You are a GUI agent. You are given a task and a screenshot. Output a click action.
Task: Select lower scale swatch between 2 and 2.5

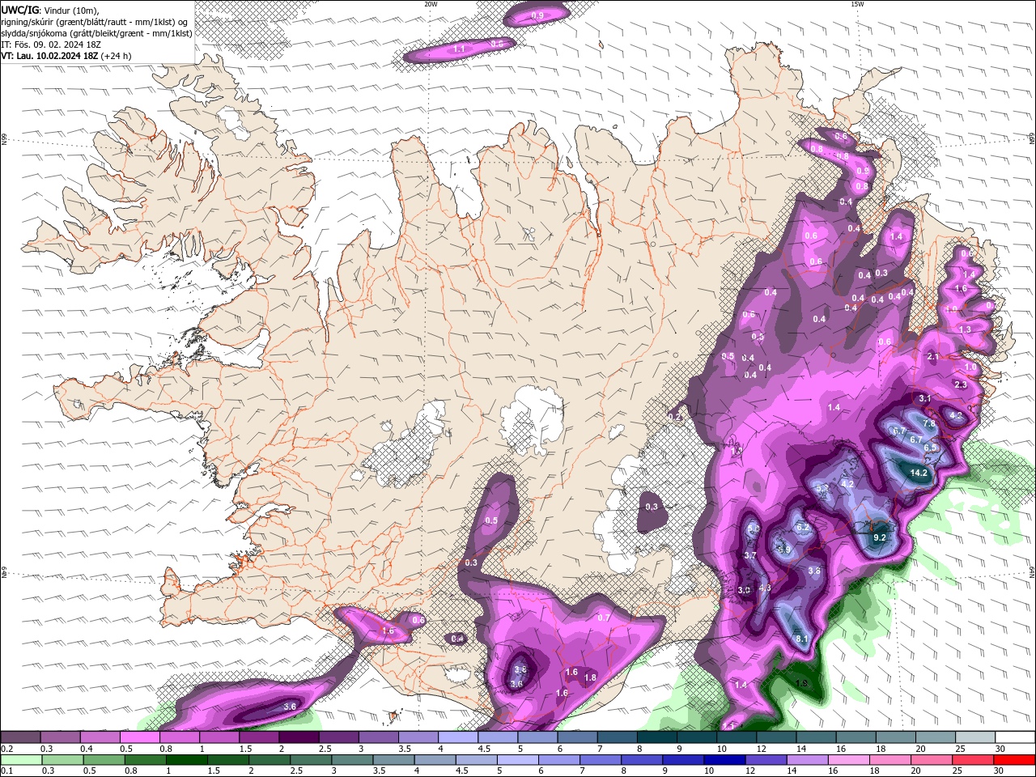pyautogui.click(x=270, y=760)
